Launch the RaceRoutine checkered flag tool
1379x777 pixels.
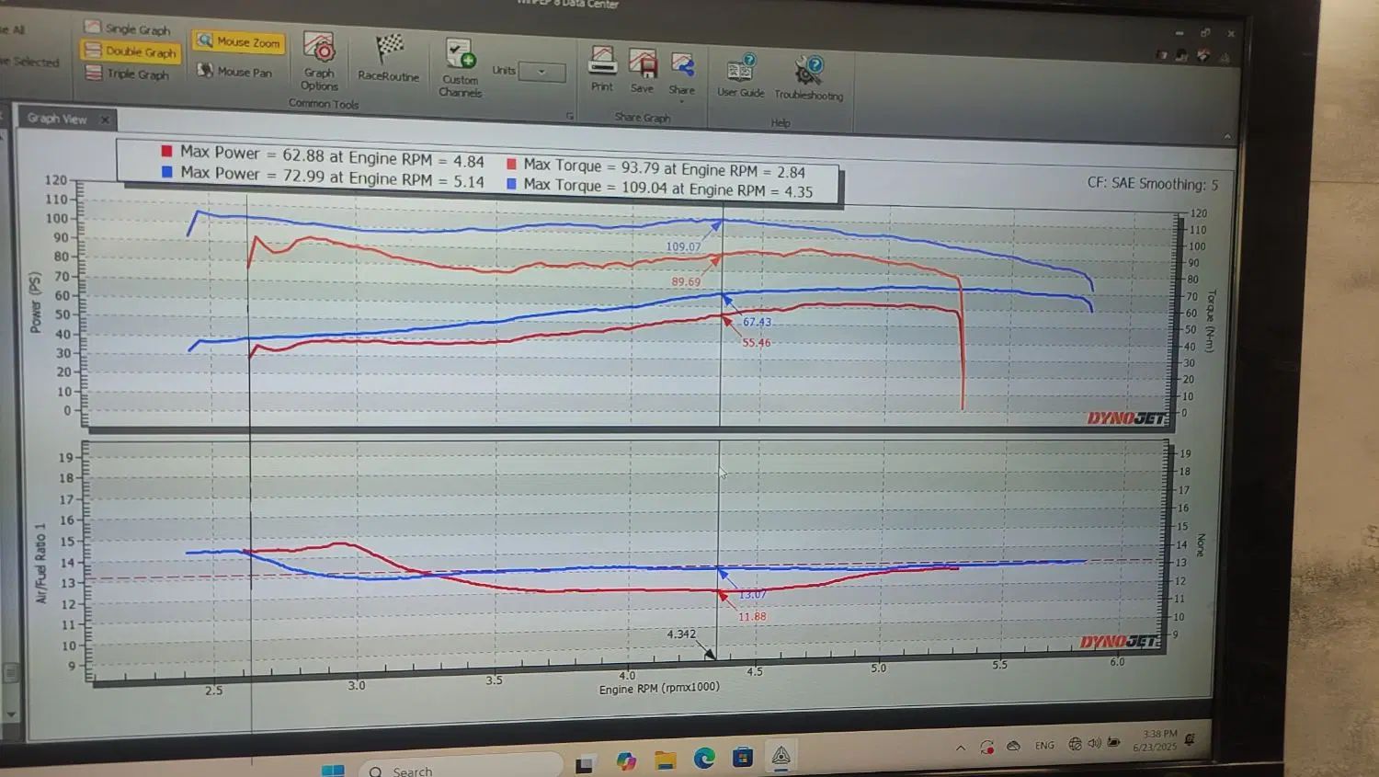click(x=389, y=58)
